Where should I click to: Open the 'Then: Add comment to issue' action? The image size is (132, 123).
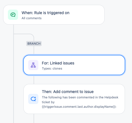pos(74,99)
